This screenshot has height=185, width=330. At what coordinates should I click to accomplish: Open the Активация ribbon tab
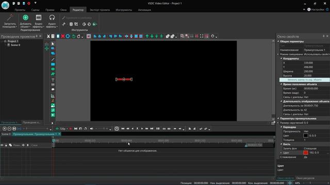[x=144, y=10]
